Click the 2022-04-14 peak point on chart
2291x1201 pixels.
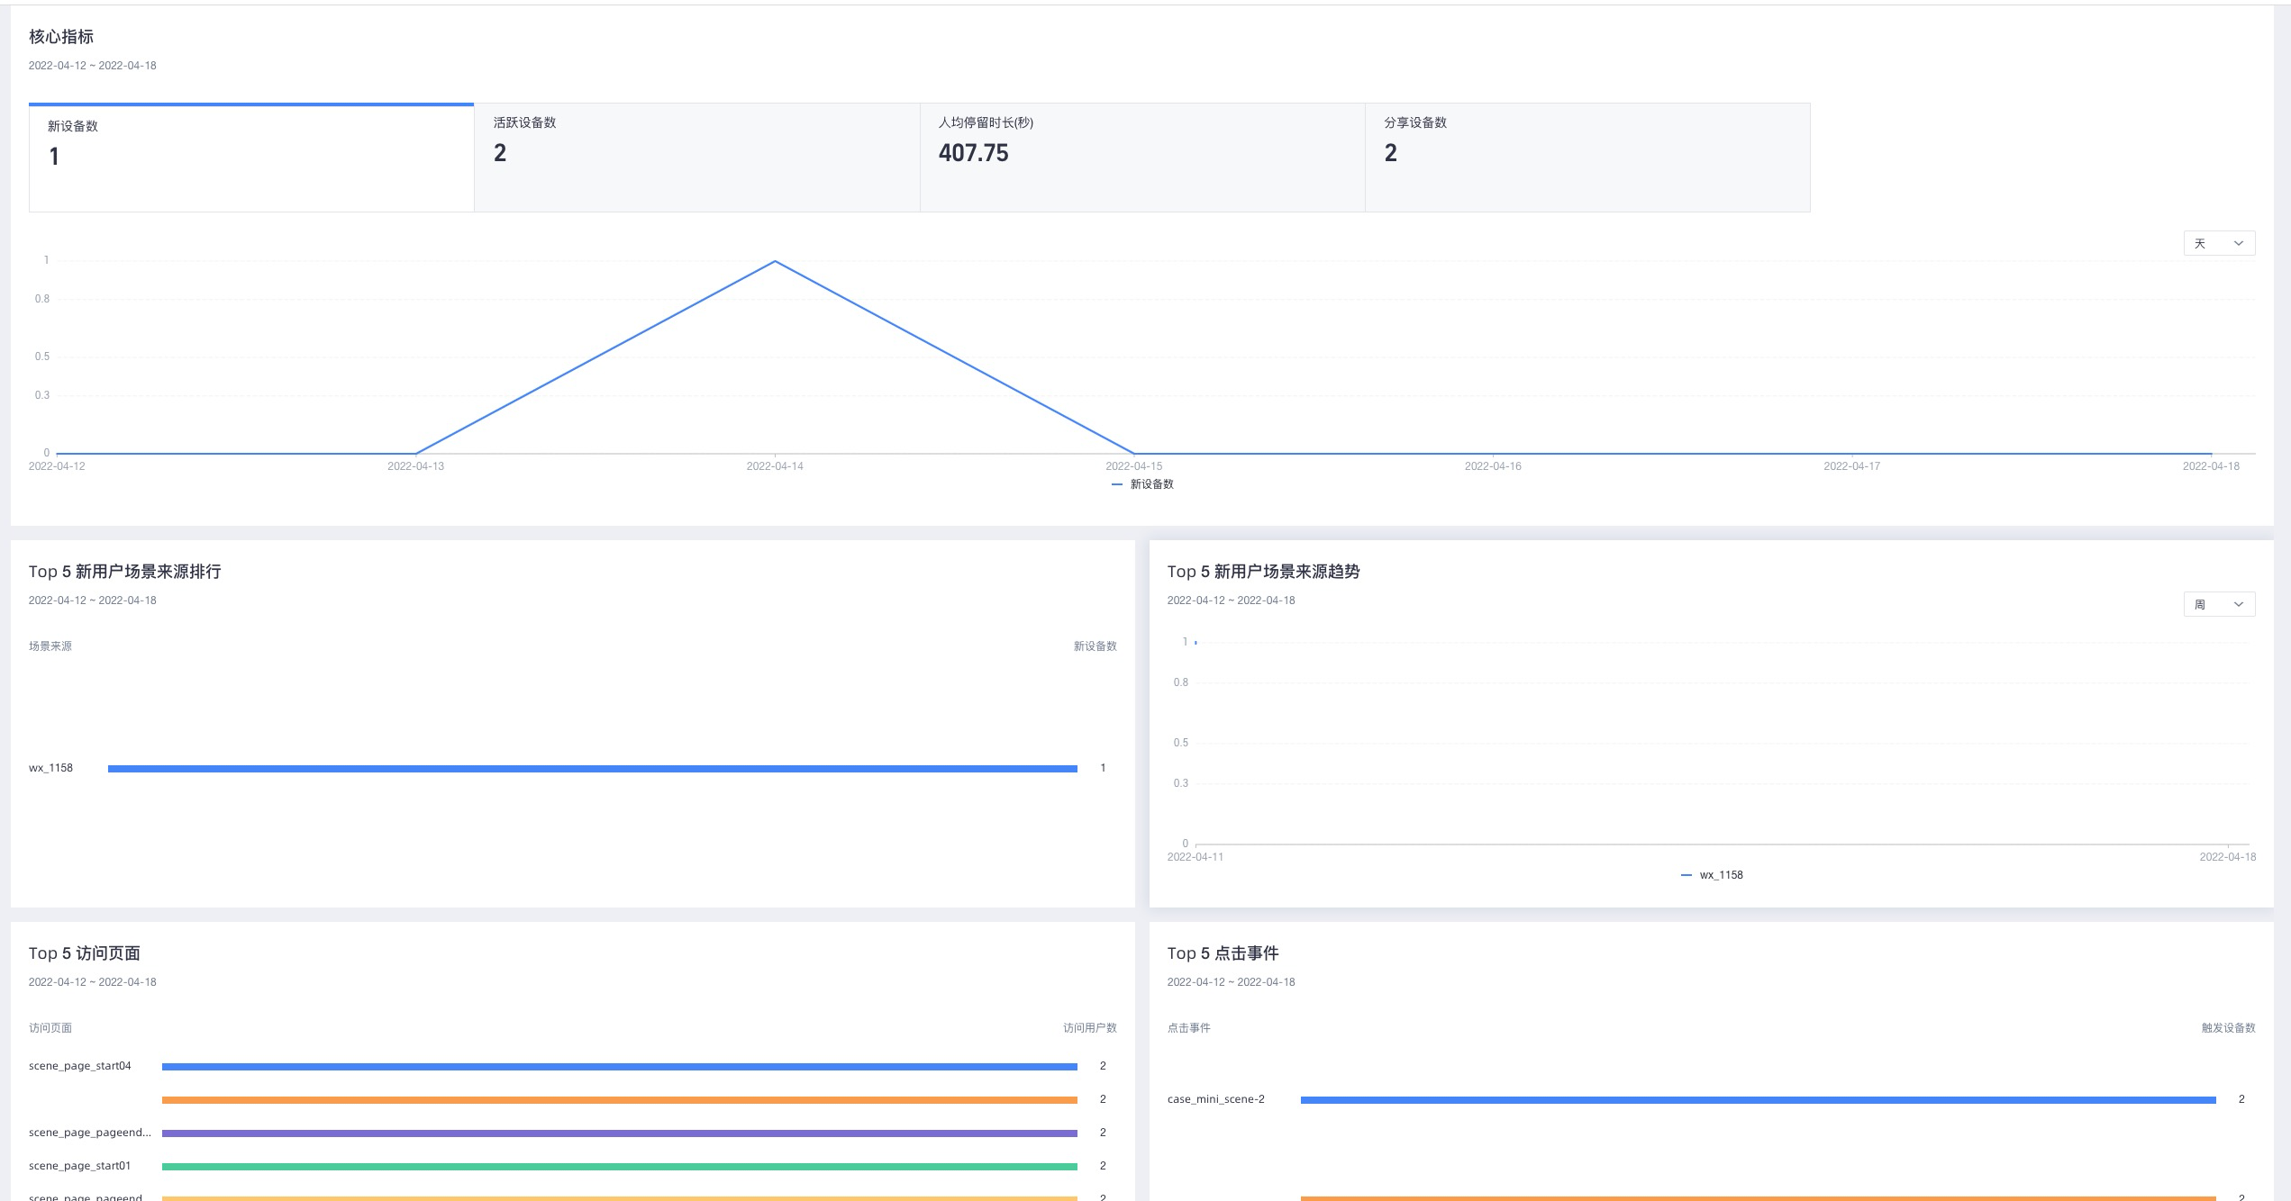775,261
